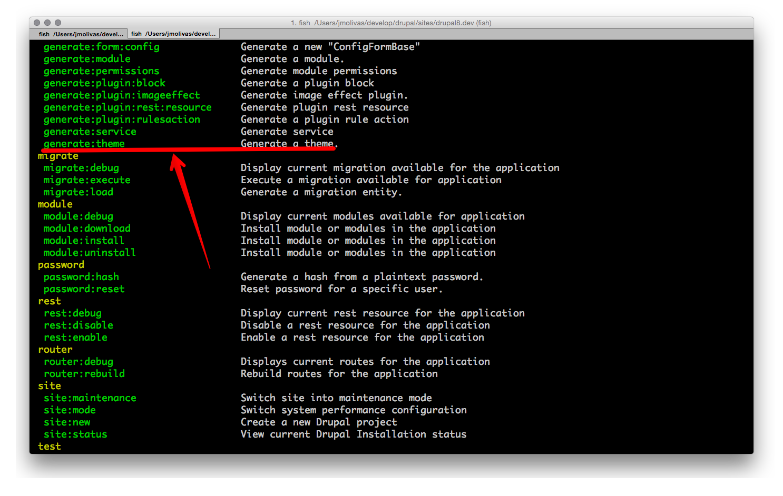The image size is (783, 496).
Task: Click the "migrate:debug" command text
Action: (x=81, y=168)
